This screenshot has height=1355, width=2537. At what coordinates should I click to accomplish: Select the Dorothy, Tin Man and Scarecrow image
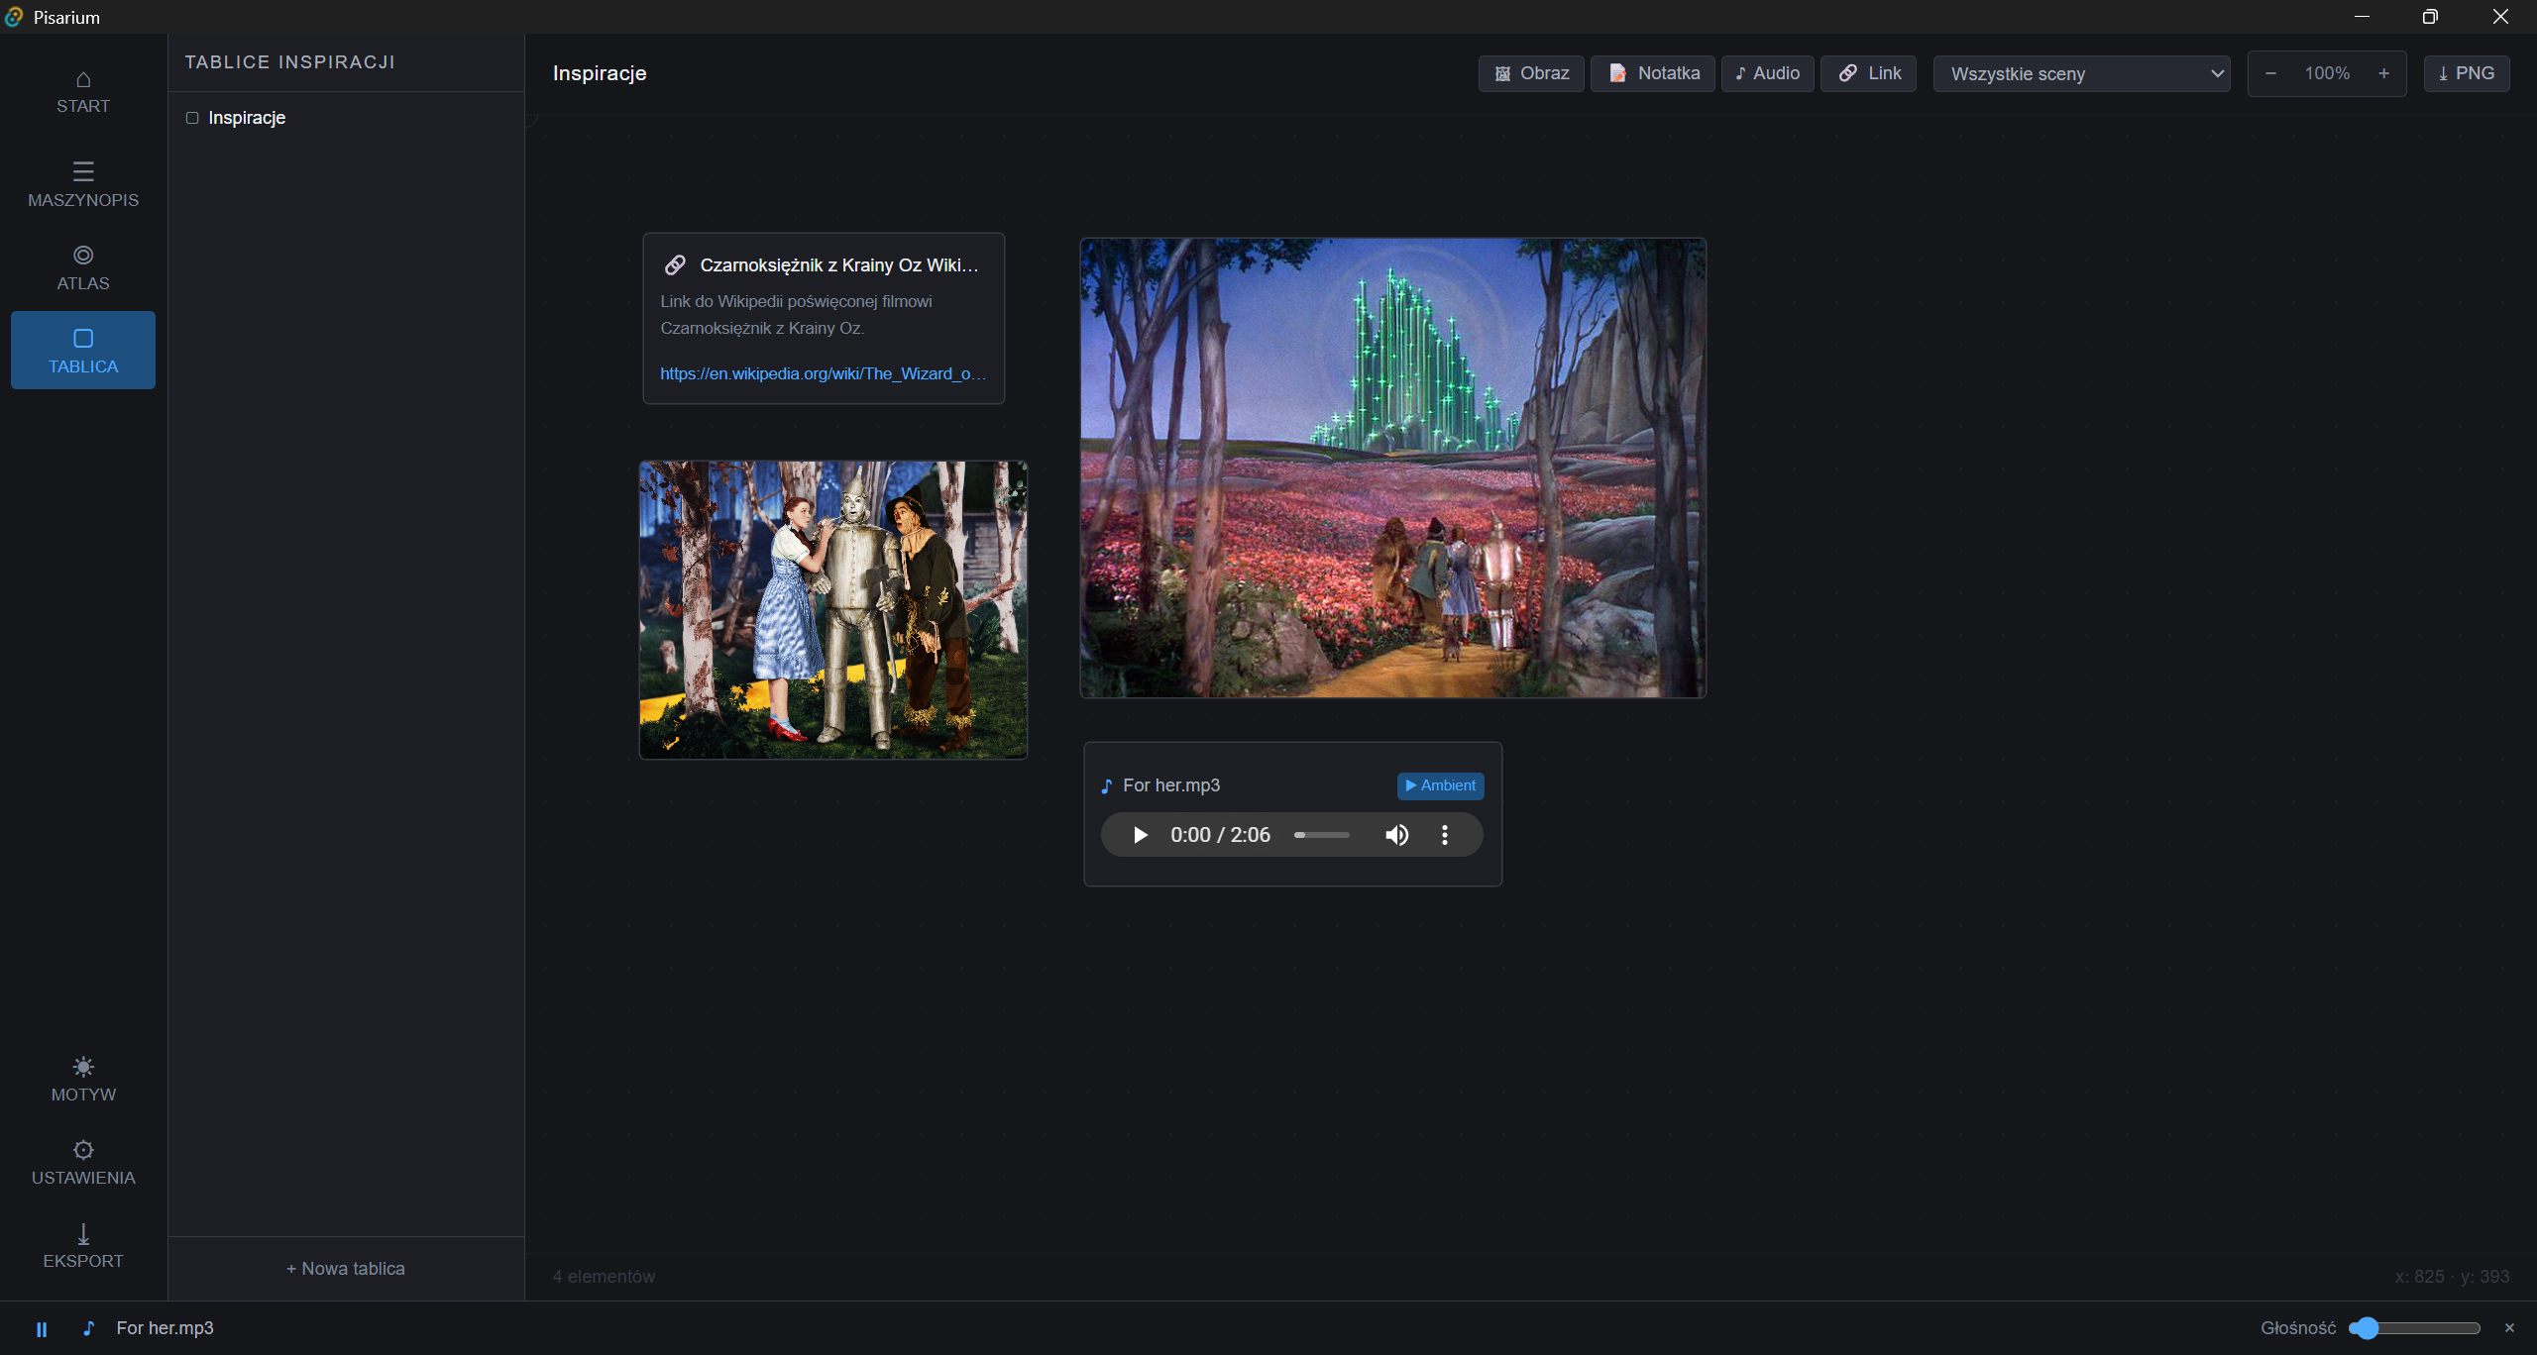[x=833, y=610]
